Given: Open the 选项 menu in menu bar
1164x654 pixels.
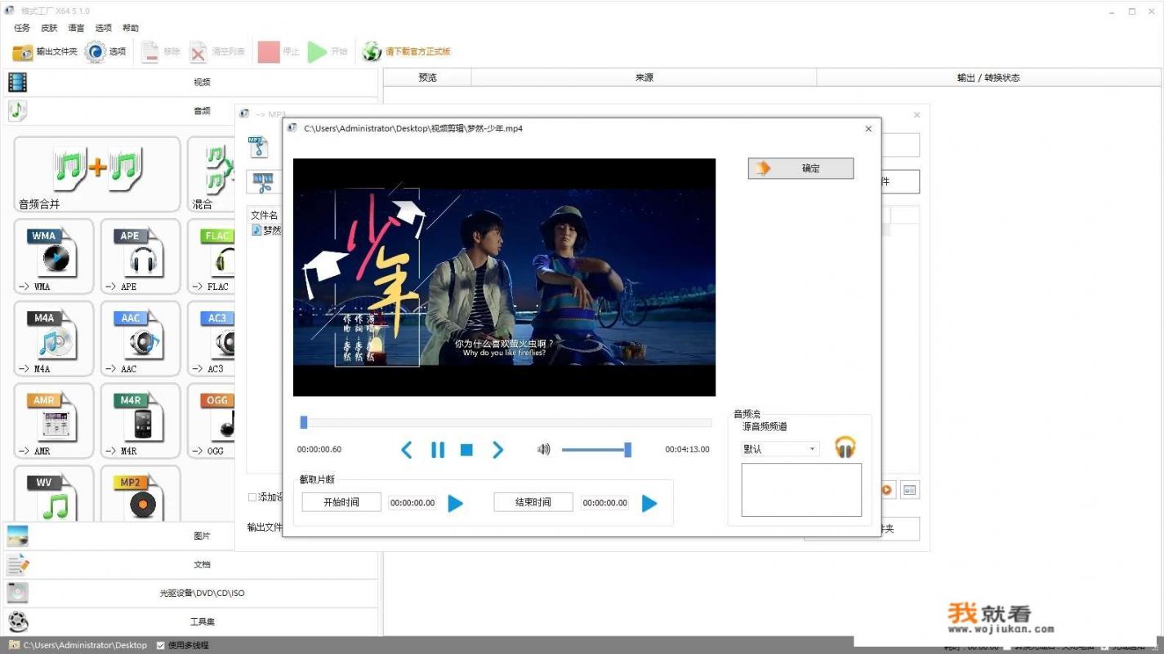Looking at the screenshot, I should (x=103, y=28).
